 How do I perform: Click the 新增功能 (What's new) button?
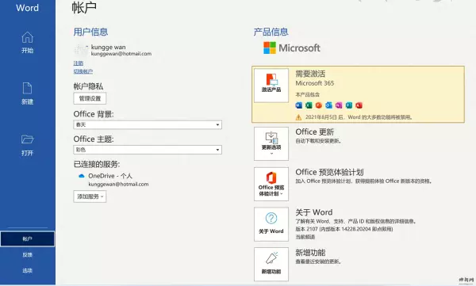[x=271, y=265]
